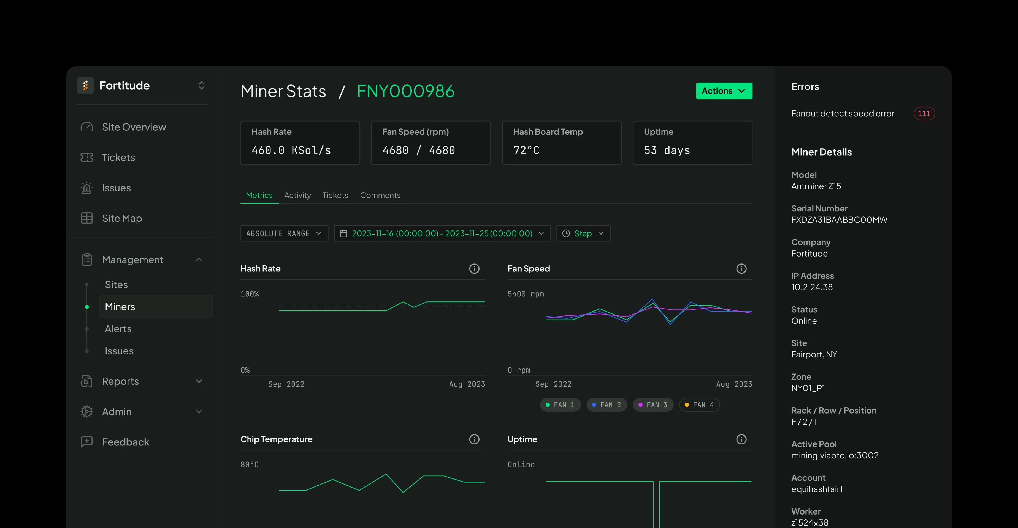Click the Site Map grid icon
The image size is (1018, 528).
click(86, 218)
